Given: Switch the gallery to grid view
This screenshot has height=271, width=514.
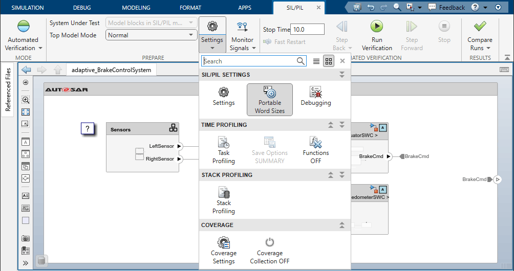Looking at the screenshot, I should point(329,61).
